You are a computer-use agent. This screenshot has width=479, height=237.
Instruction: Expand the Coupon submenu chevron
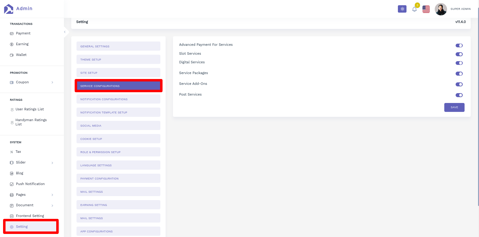coord(52,82)
